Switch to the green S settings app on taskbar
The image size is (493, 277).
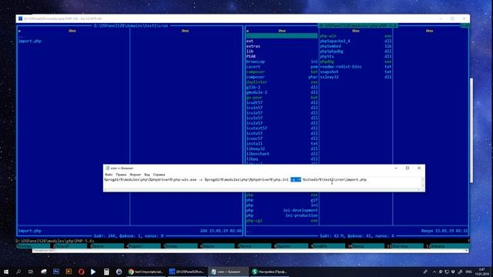270,272
